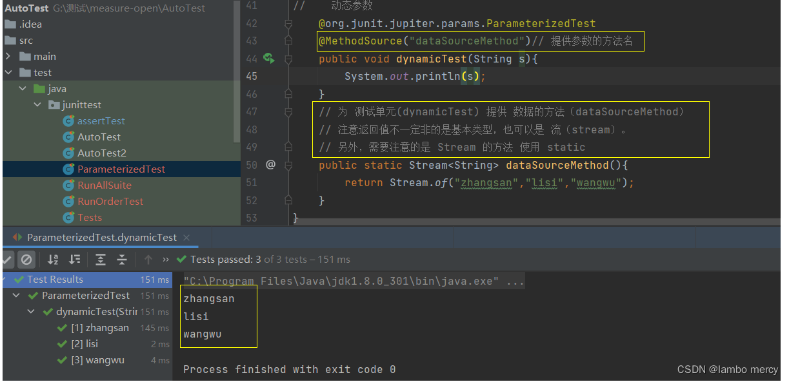
Task: Click green check next to Tests passed
Action: 182,260
